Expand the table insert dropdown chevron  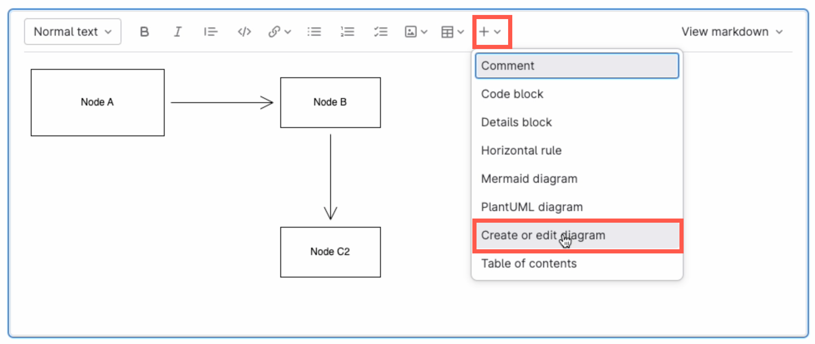[459, 31]
